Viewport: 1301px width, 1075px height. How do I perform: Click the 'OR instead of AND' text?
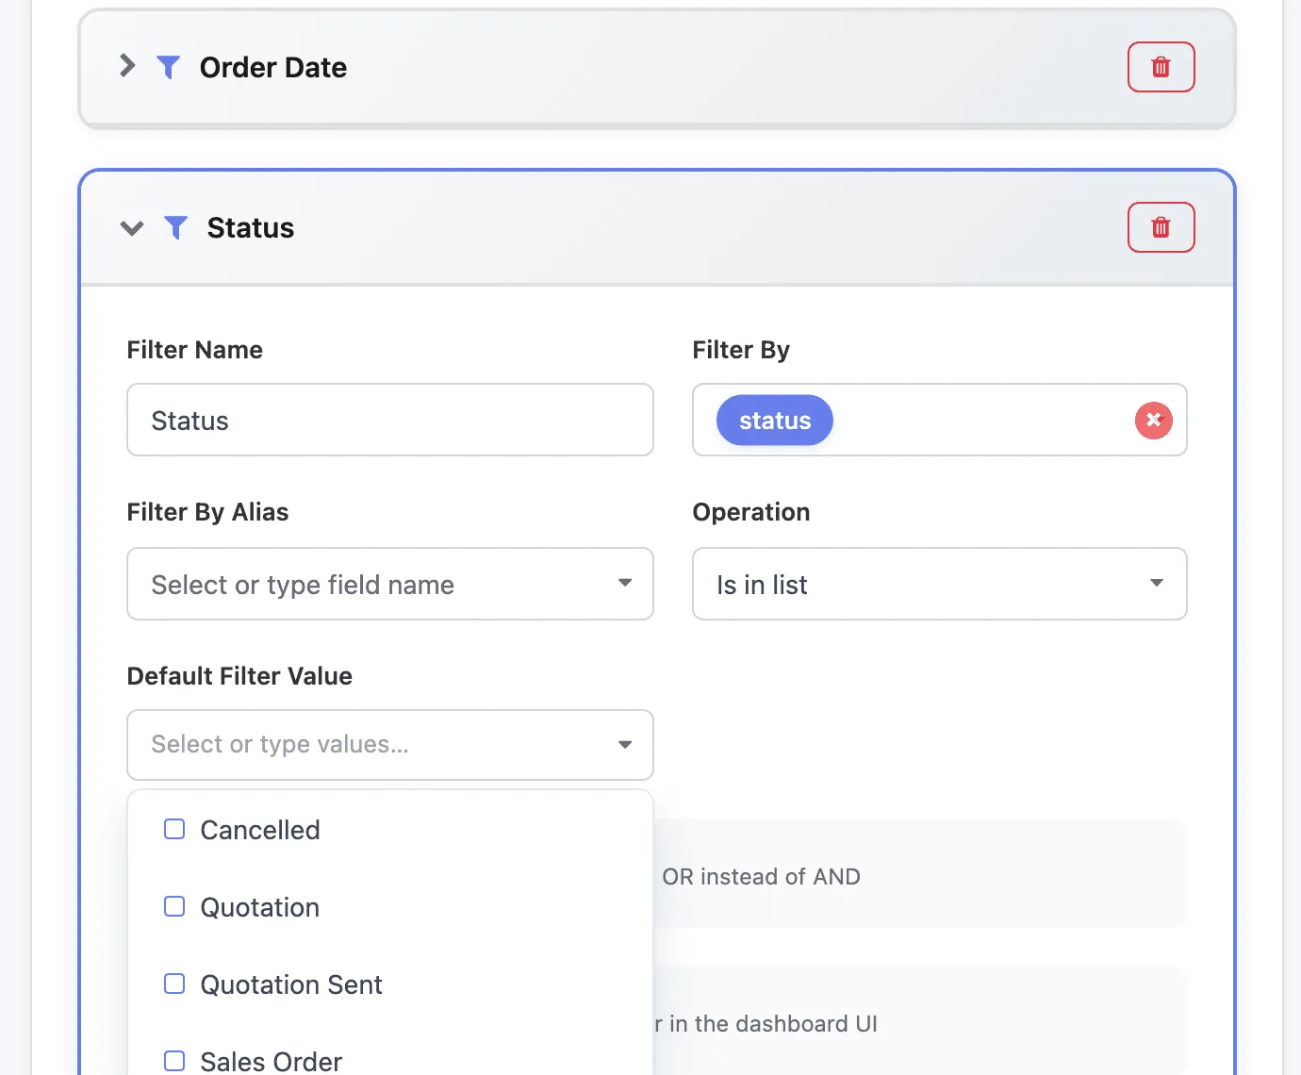762,877
